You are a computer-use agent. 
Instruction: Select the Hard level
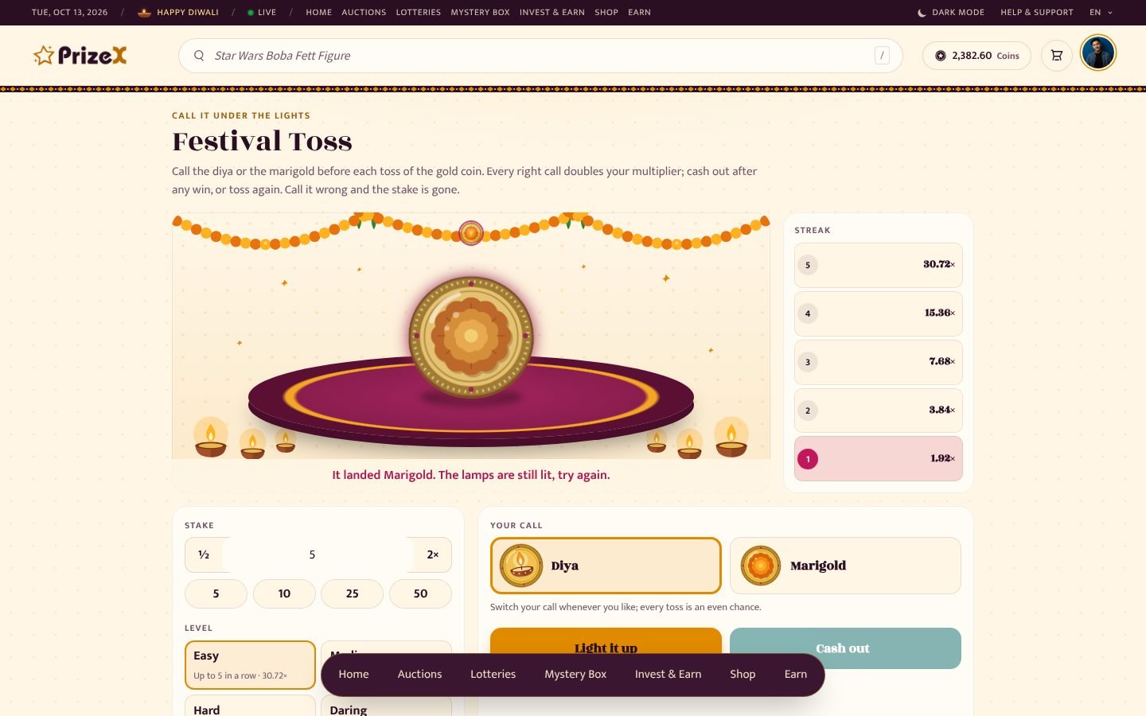coord(250,706)
